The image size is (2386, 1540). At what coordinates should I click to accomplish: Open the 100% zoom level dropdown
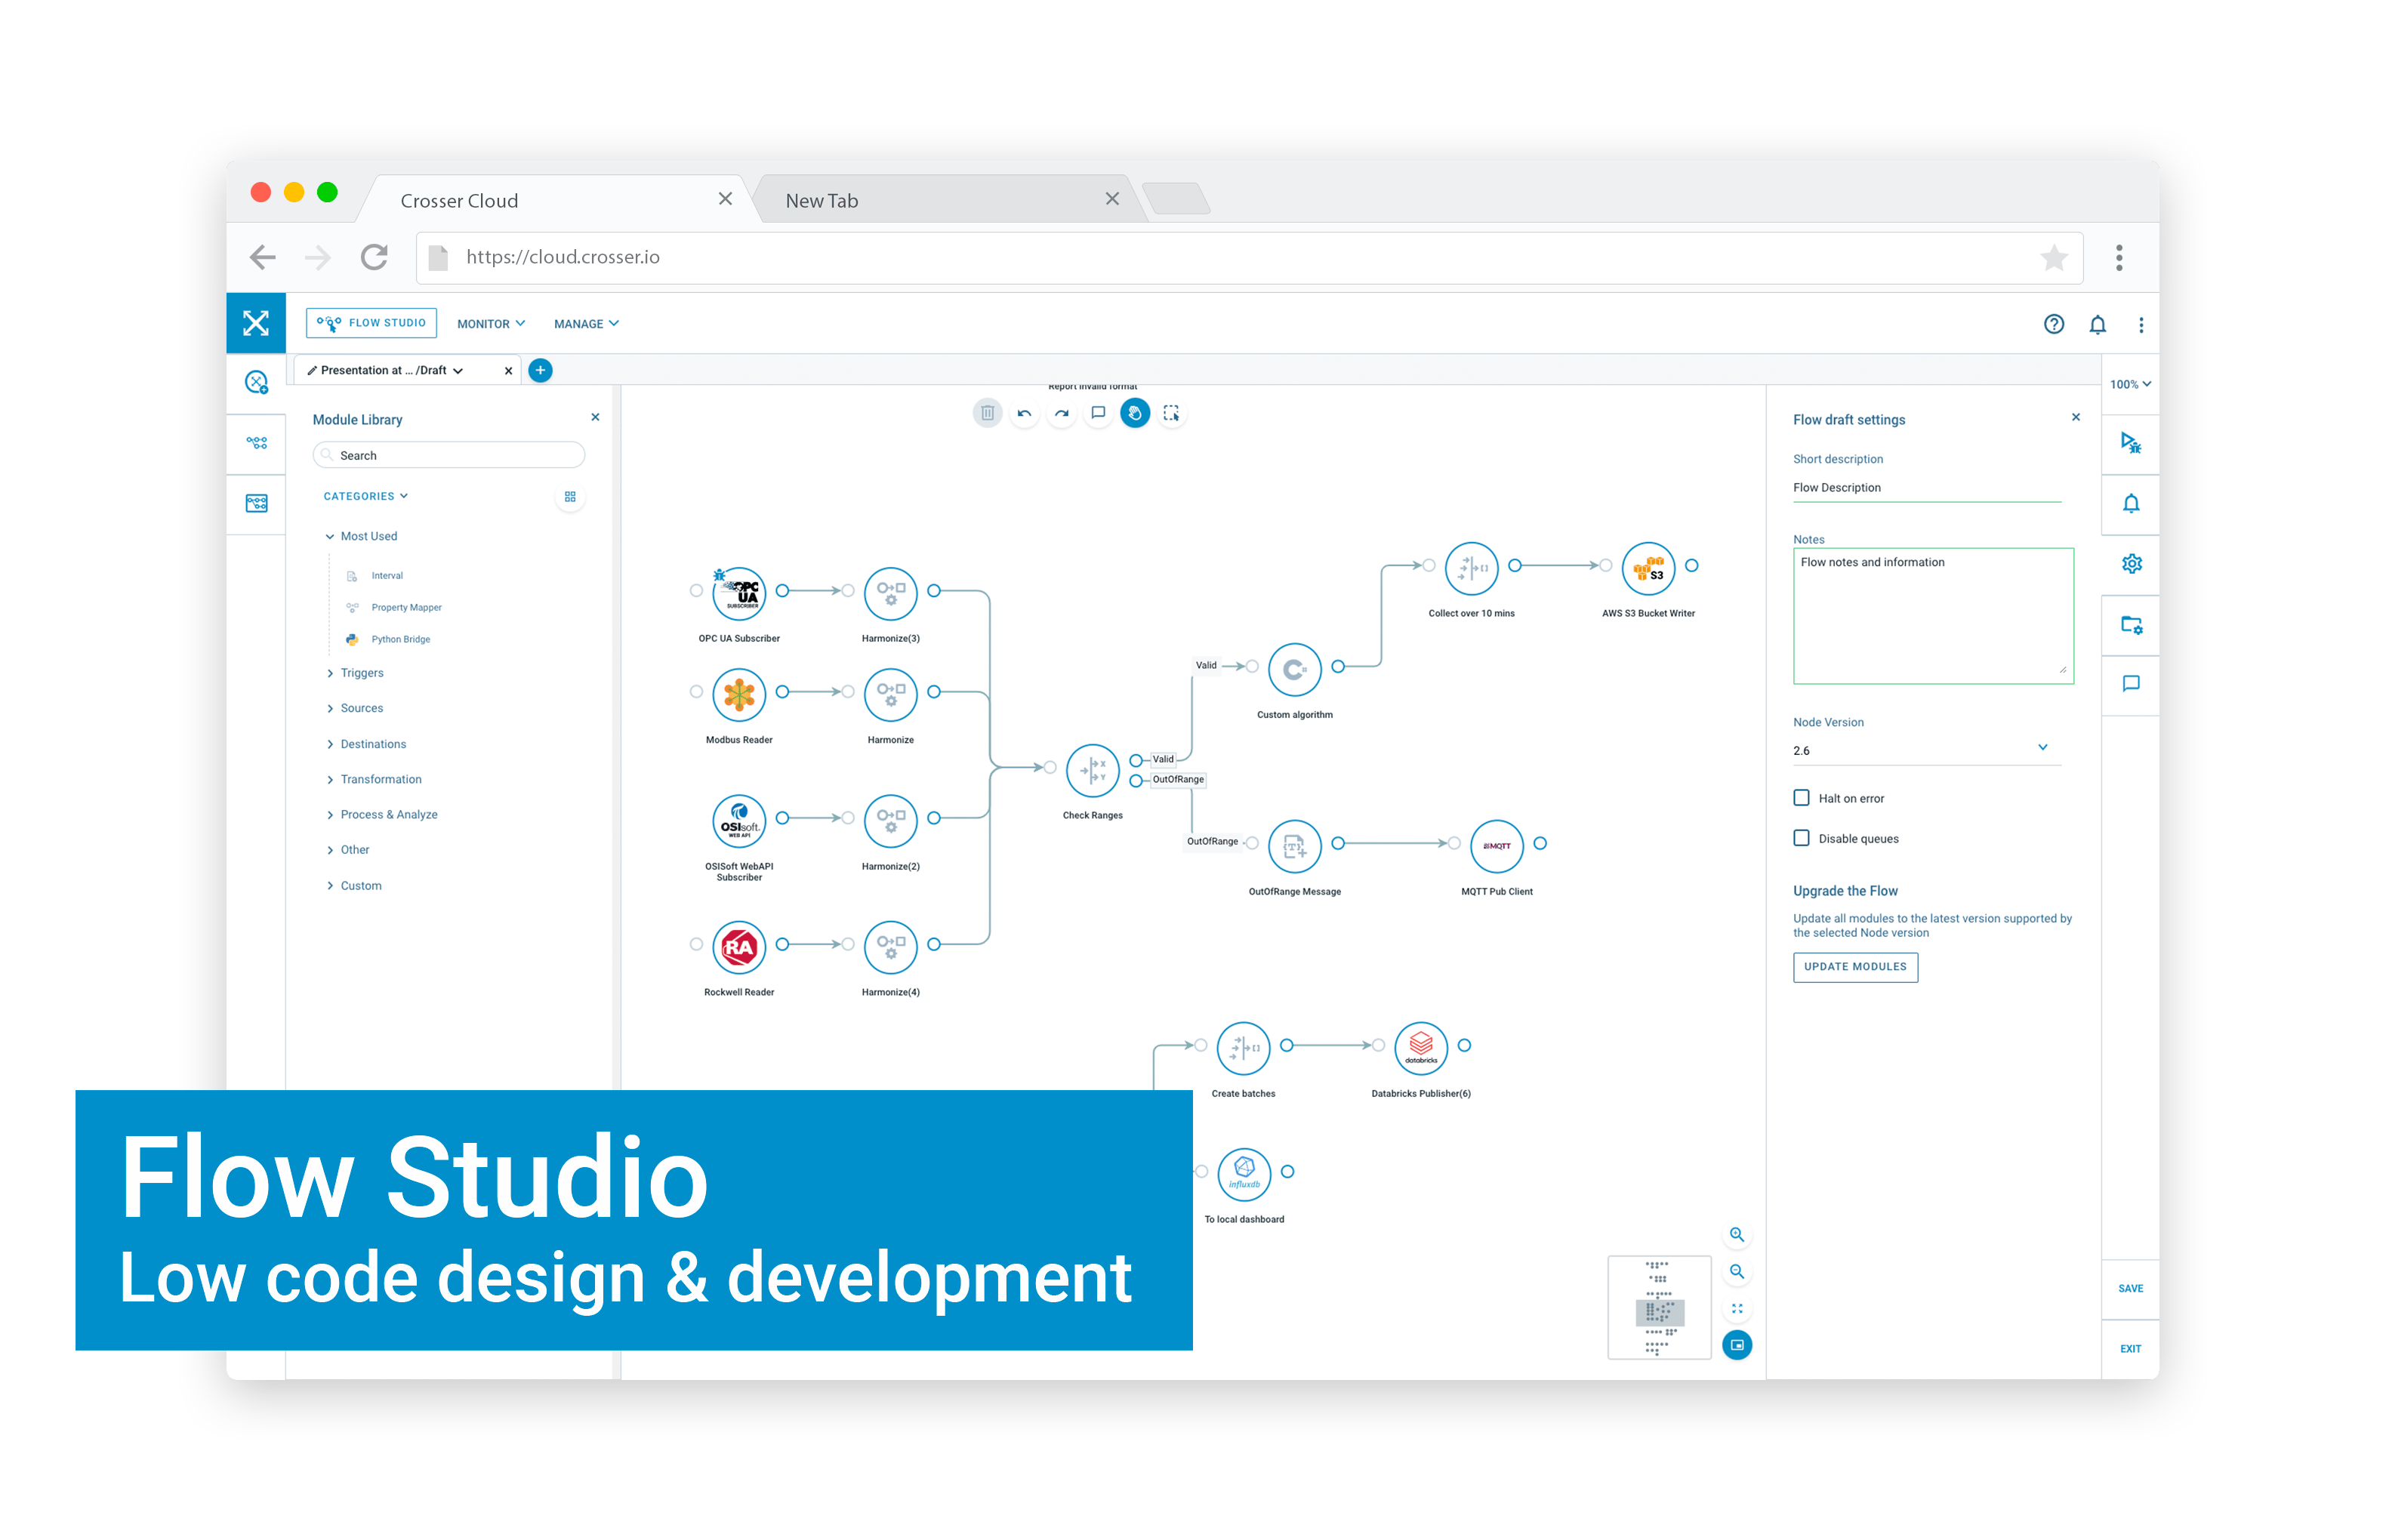tap(2130, 385)
